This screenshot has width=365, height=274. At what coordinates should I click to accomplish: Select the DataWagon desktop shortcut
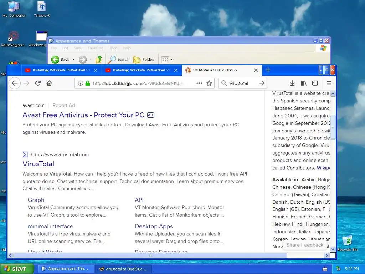pos(14,39)
